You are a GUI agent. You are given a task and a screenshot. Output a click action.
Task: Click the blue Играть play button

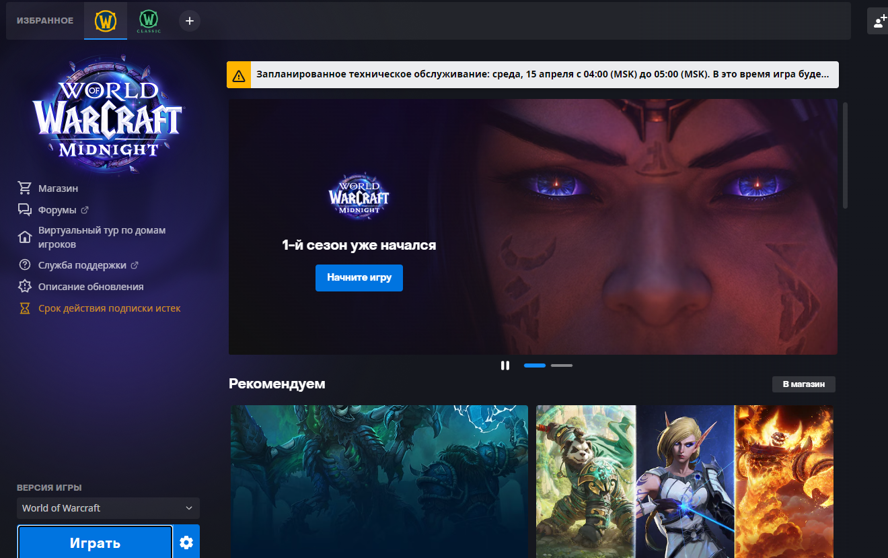tap(95, 543)
